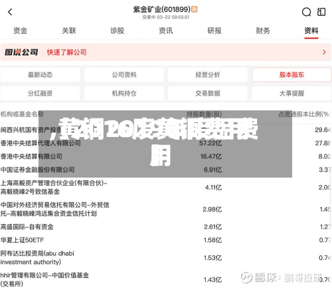The width and height of the screenshot is (332, 288).
Task: Switch to the 关联 tab
Action: click(69, 31)
